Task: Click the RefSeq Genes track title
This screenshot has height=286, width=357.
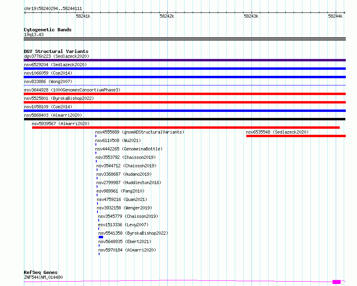Action: point(41,272)
